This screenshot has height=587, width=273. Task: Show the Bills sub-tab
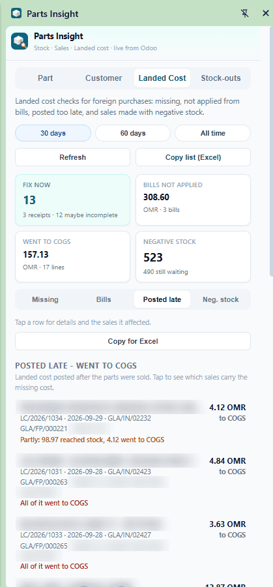pos(104,299)
